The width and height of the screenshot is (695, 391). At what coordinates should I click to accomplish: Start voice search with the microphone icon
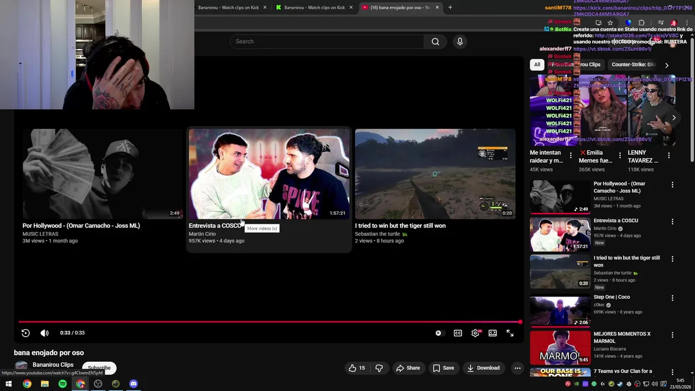click(x=460, y=42)
